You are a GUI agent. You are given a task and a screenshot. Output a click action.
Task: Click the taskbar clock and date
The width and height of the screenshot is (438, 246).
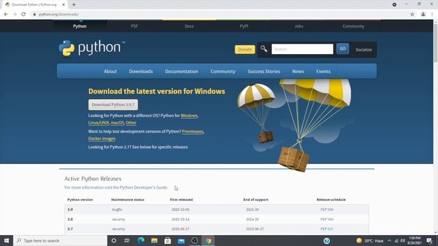[415, 241]
